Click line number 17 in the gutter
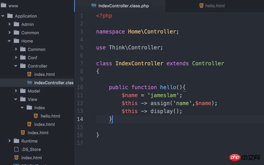 tap(80, 143)
